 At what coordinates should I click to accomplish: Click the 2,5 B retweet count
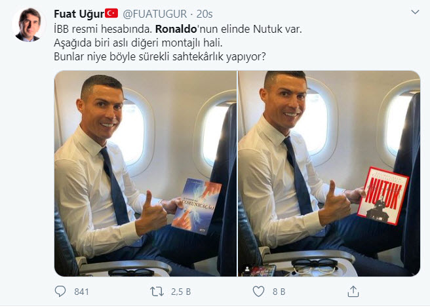(181, 292)
